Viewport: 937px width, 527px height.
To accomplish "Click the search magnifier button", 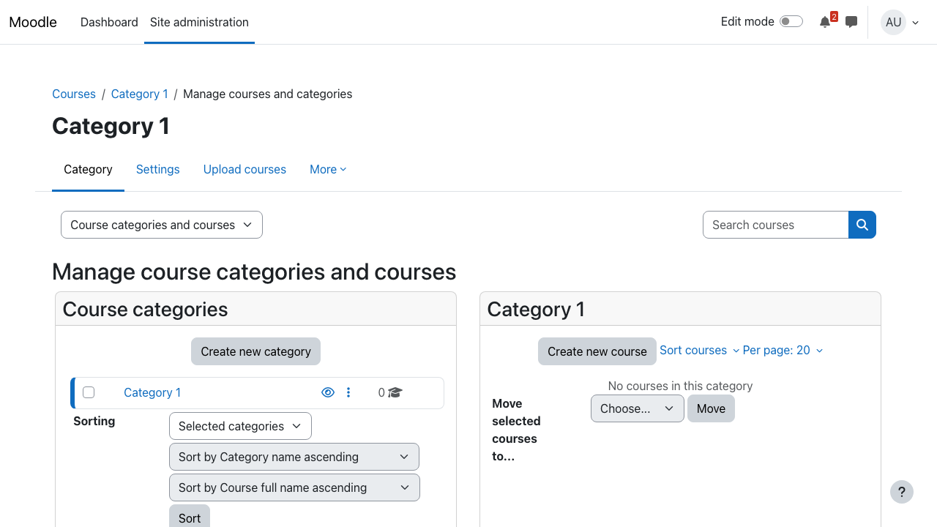I will (x=862, y=225).
